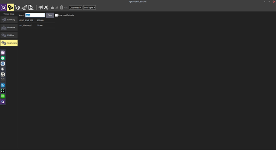Enable the Show modified only checkbox
This screenshot has width=276, height=150.
56,15
